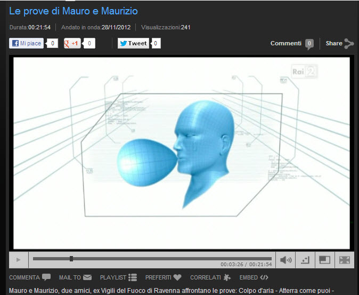Enter fullscreen using the expand arrows icon
Screen dimensions: 359x295
point(344,260)
